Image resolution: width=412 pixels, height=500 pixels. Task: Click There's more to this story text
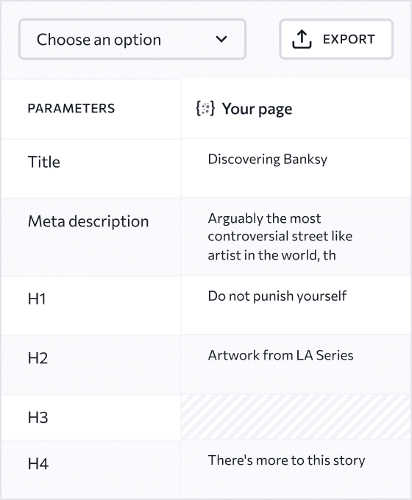point(286,460)
